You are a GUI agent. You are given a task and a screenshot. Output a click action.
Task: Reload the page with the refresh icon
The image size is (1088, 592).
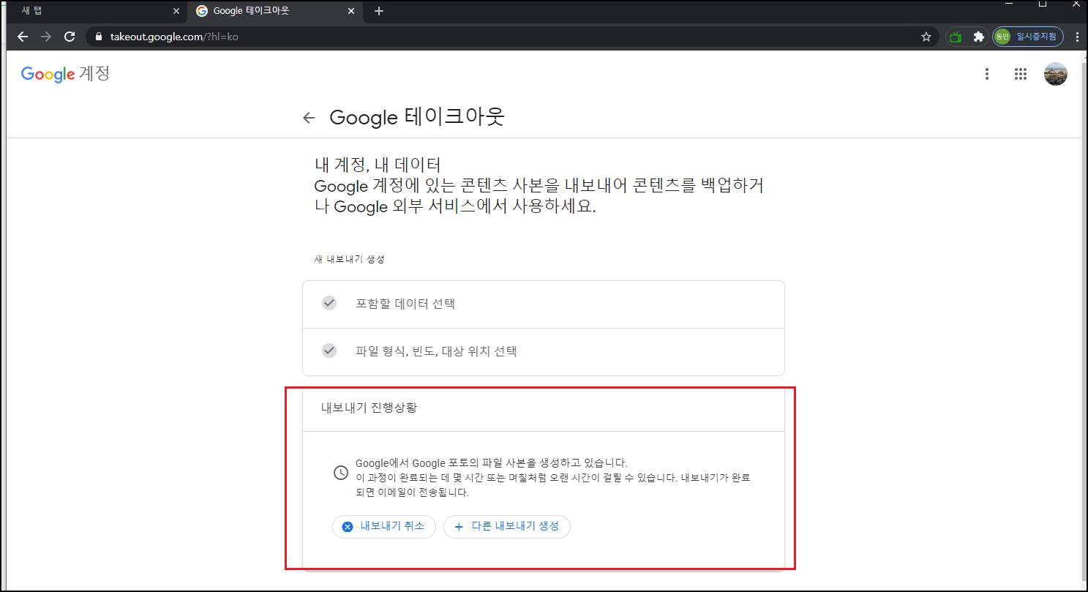pyautogui.click(x=70, y=37)
